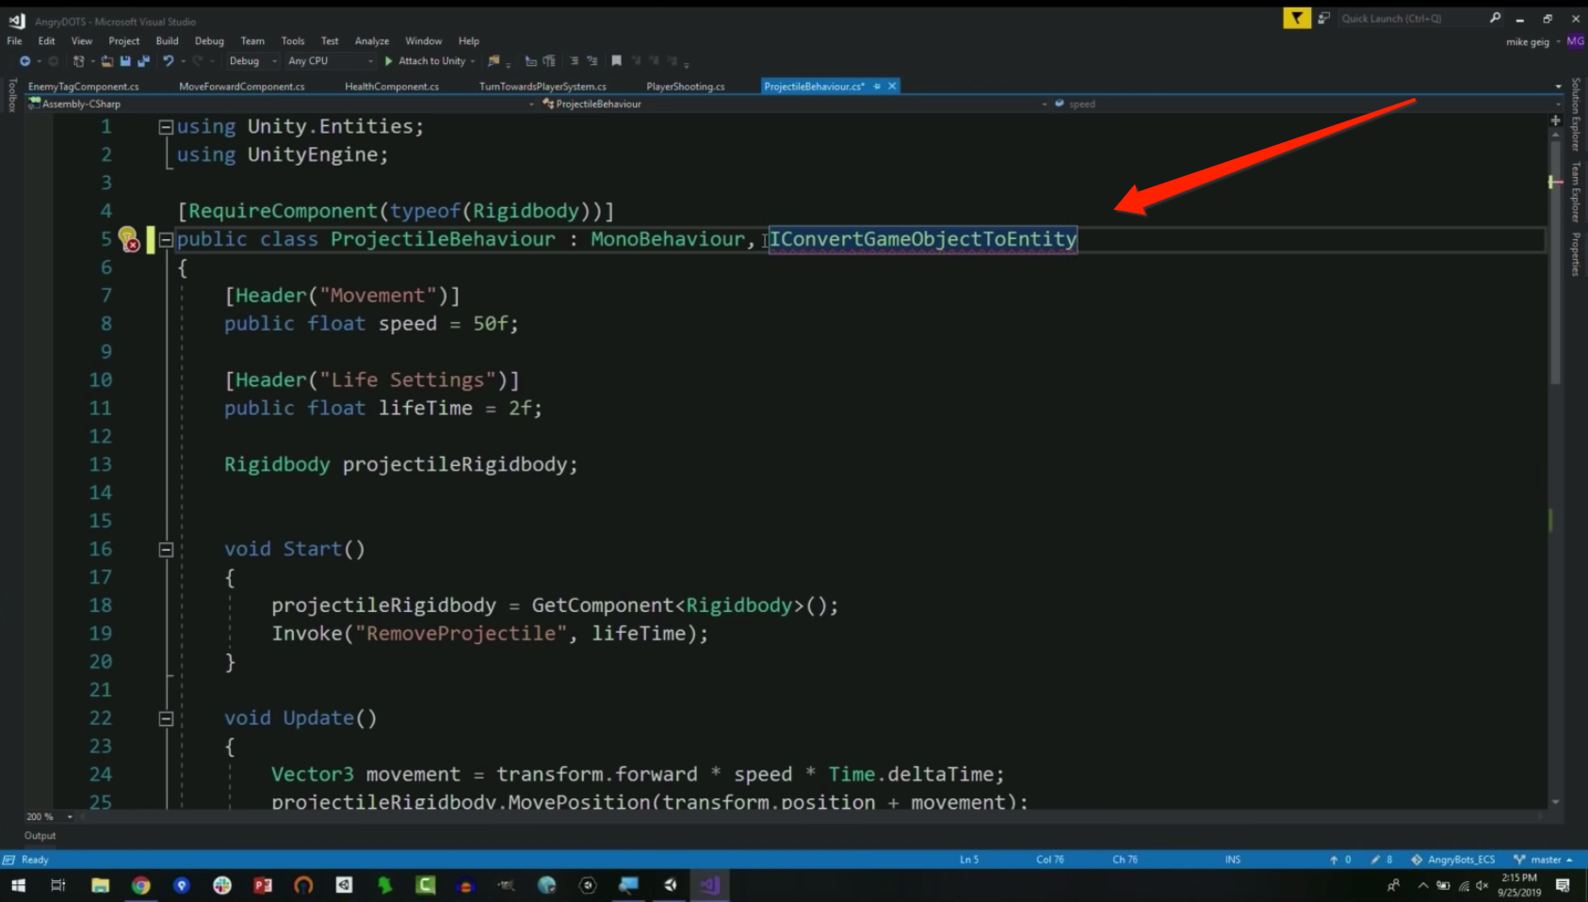Click the yellow notifications filter flag icon

1296,18
